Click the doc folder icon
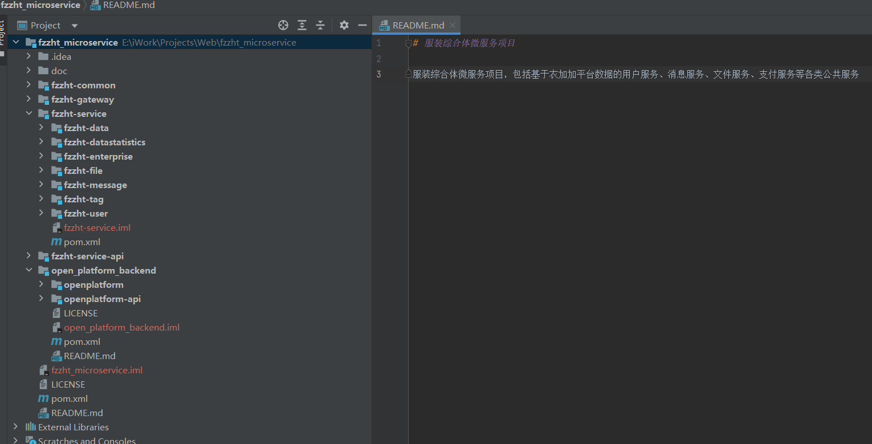 [43, 71]
